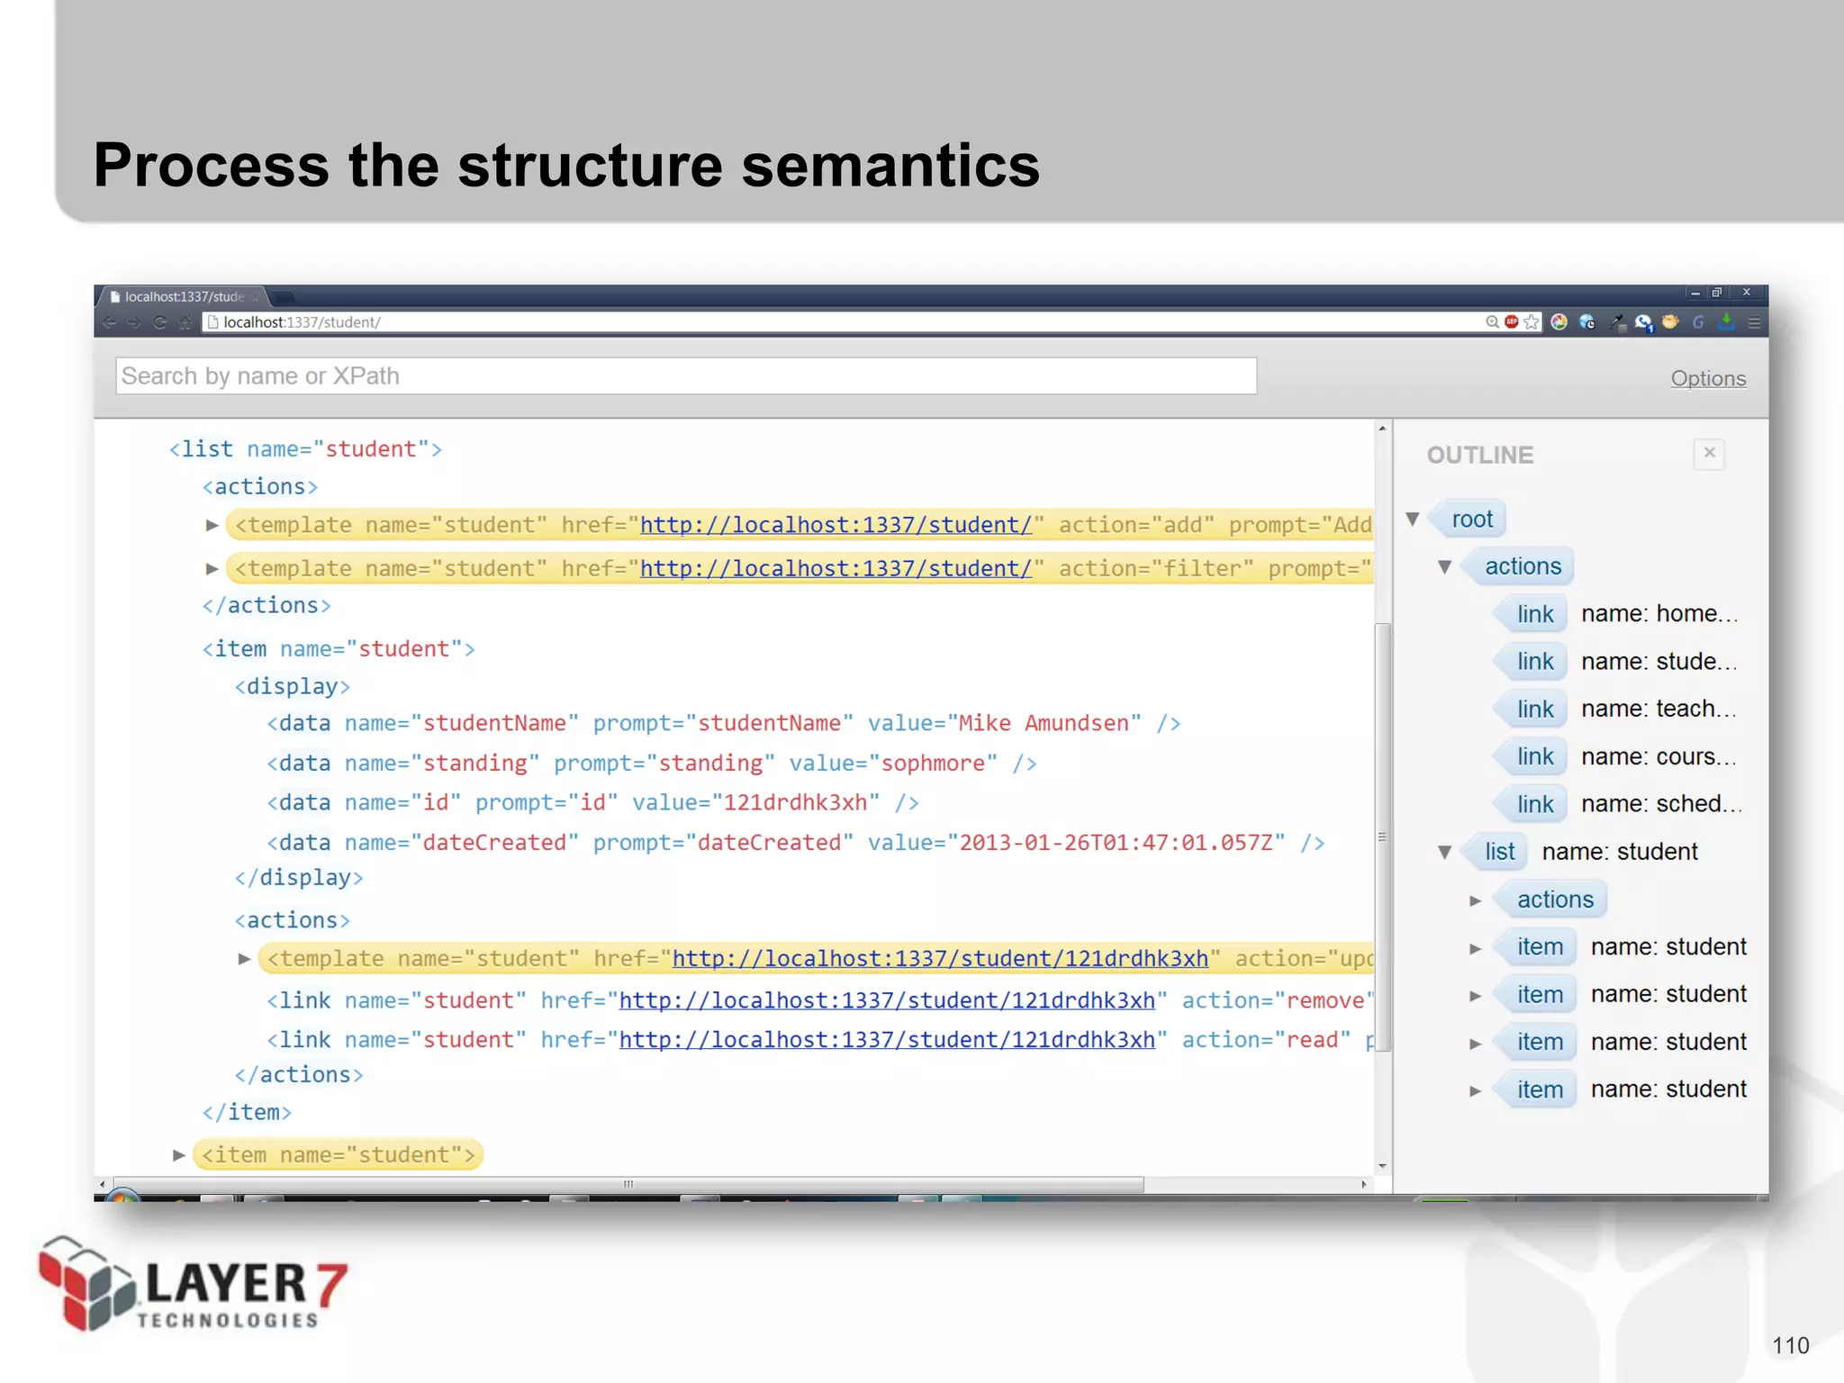The width and height of the screenshot is (1844, 1383).
Task: Click the browser forward arrow
Action: [134, 322]
